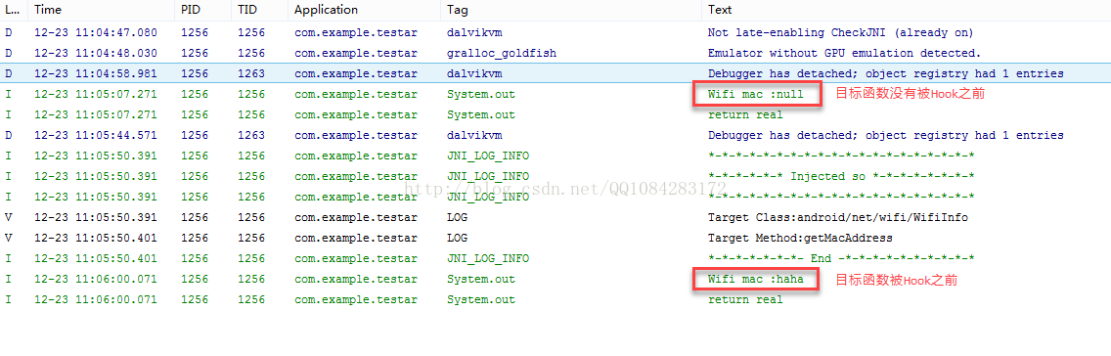Click the LOG tag in the Target Class row
1111x356 pixels.
click(x=457, y=217)
